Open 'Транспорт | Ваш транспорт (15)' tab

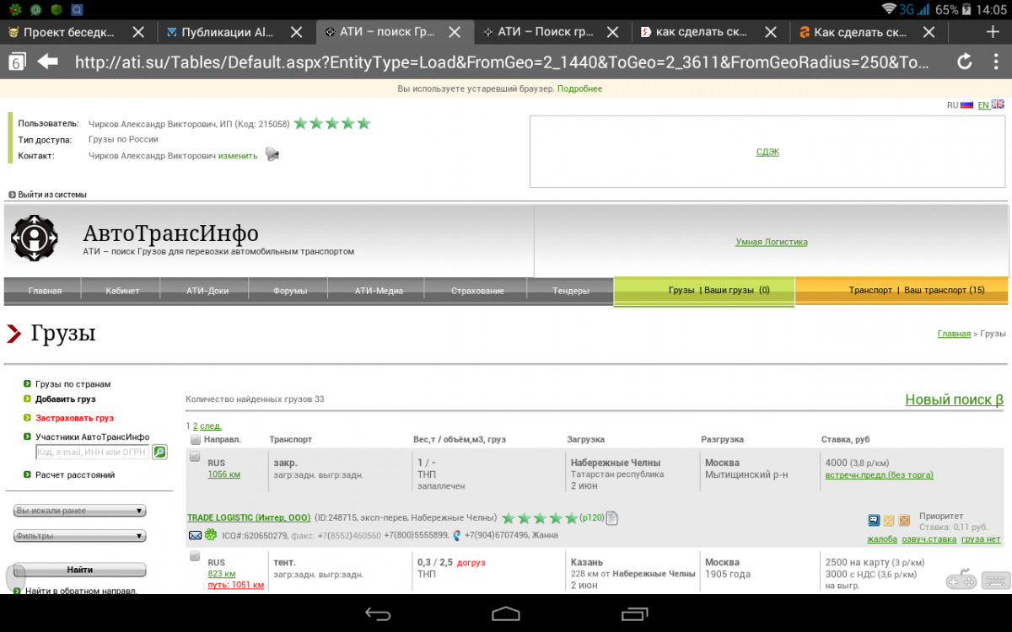point(902,290)
